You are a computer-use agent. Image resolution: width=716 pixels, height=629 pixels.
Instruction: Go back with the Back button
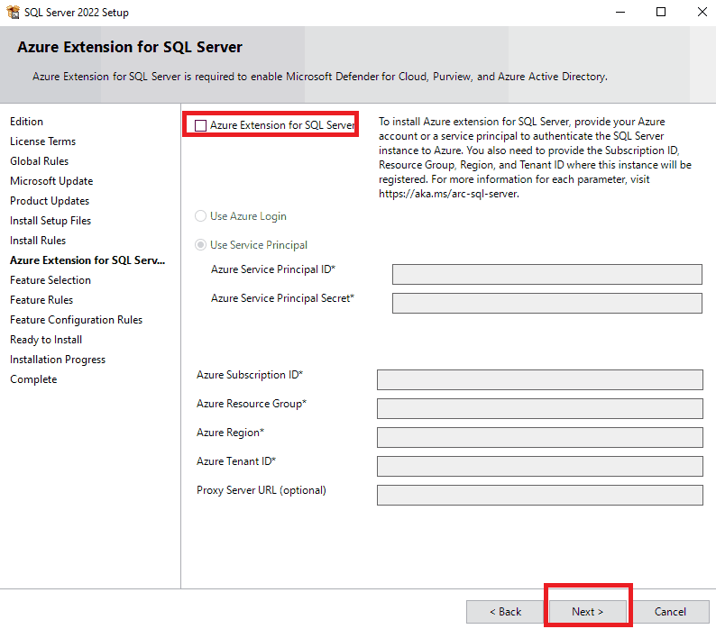[x=505, y=612]
